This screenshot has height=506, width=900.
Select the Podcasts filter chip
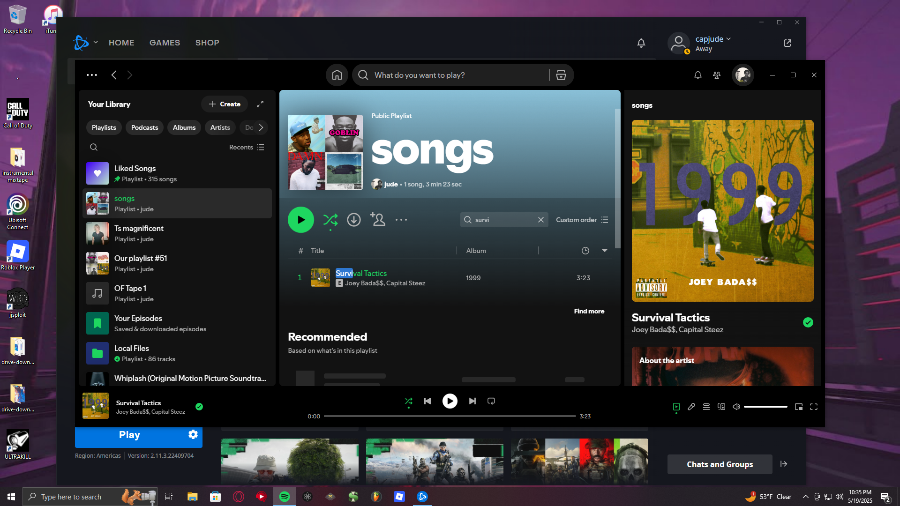coord(144,127)
